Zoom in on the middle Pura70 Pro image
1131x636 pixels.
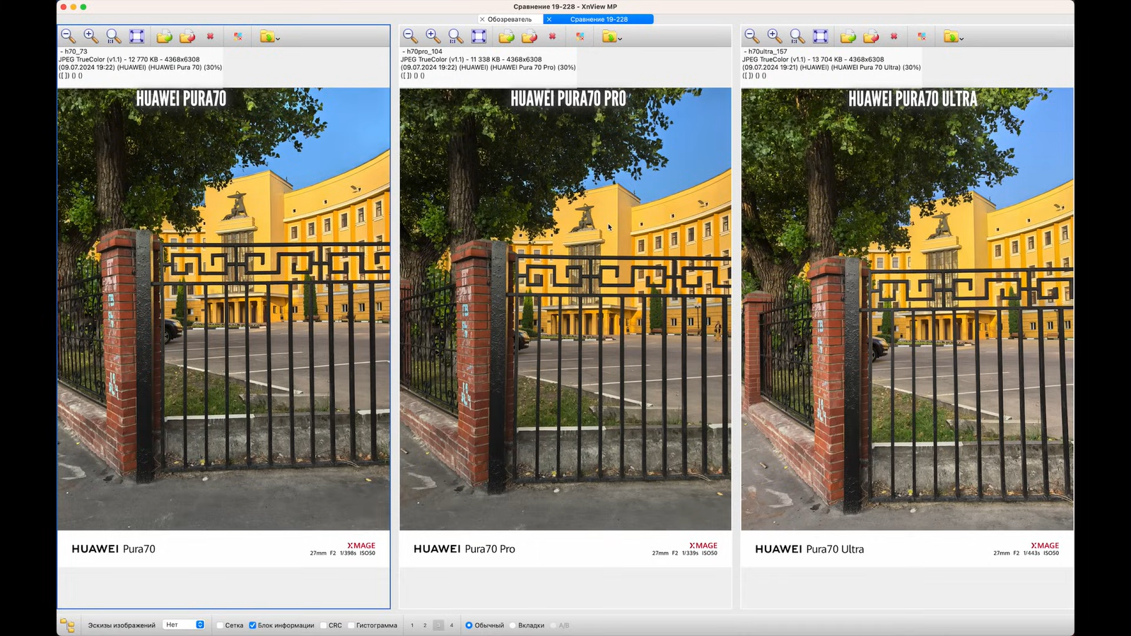[x=433, y=36]
